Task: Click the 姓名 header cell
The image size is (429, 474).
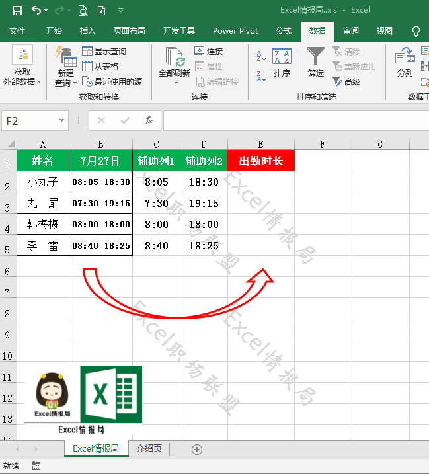Action: click(43, 161)
